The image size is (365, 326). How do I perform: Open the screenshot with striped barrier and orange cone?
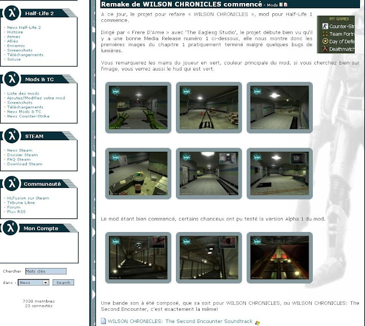coord(209,108)
